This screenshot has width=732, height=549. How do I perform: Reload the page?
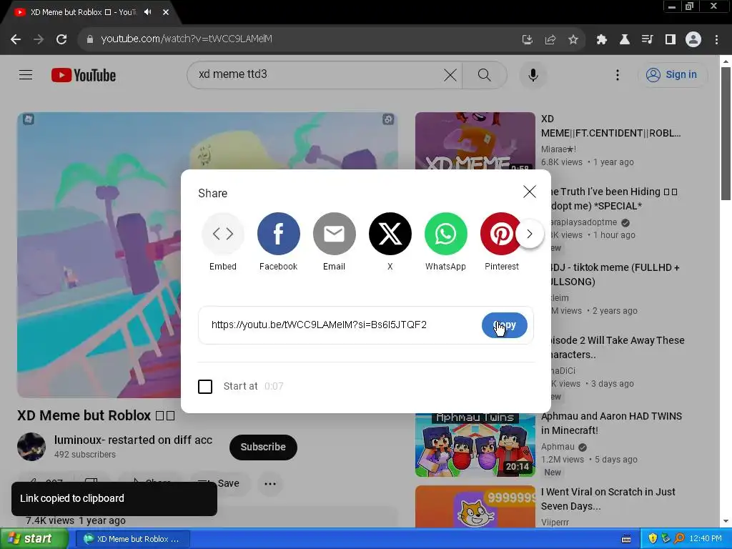click(61, 39)
